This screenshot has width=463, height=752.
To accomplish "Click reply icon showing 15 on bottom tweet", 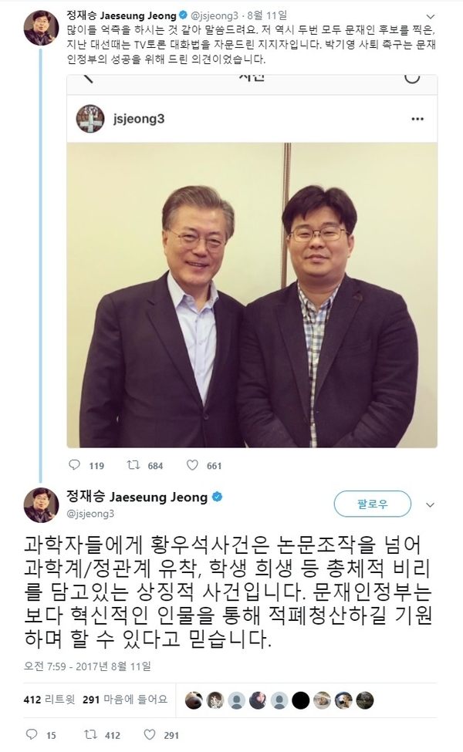I will pos(31,734).
